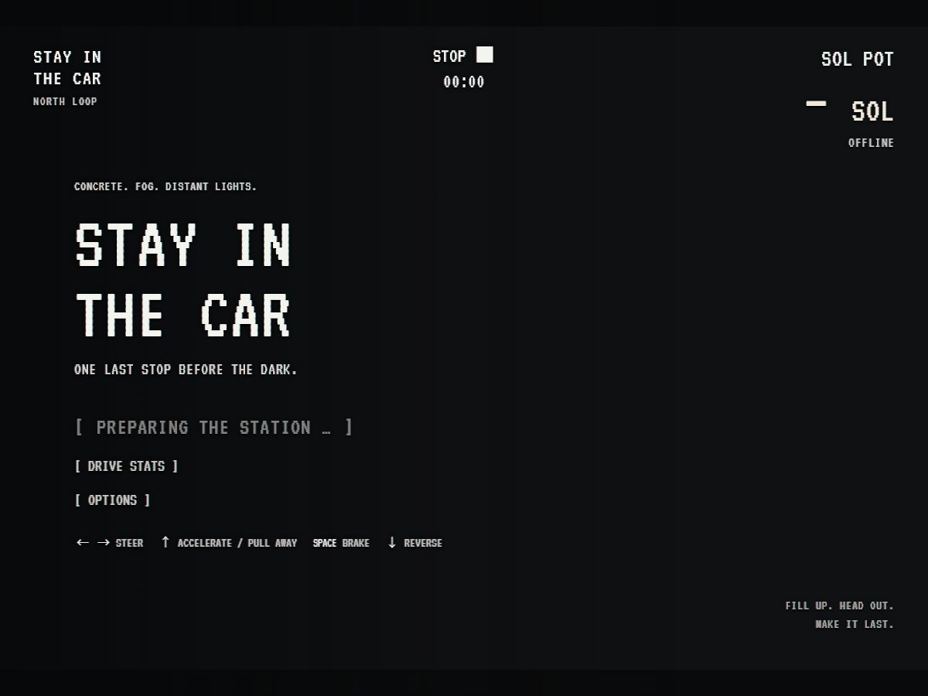Viewport: 928px width, 696px height.
Task: Click the OFFLINE status label
Action: point(871,143)
